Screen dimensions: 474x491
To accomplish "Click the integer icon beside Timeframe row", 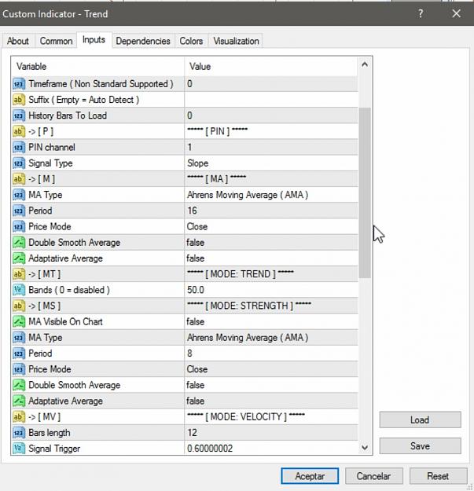I will (x=19, y=84).
